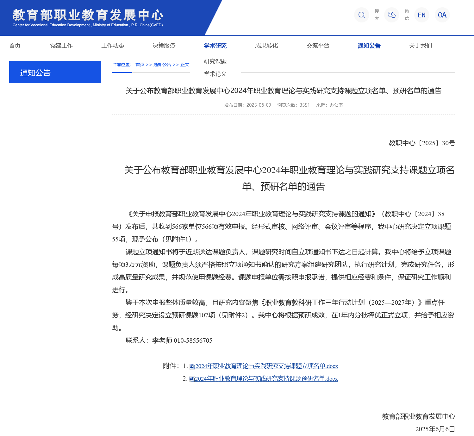Open the 成果转化 menu item

pyautogui.click(x=266, y=46)
